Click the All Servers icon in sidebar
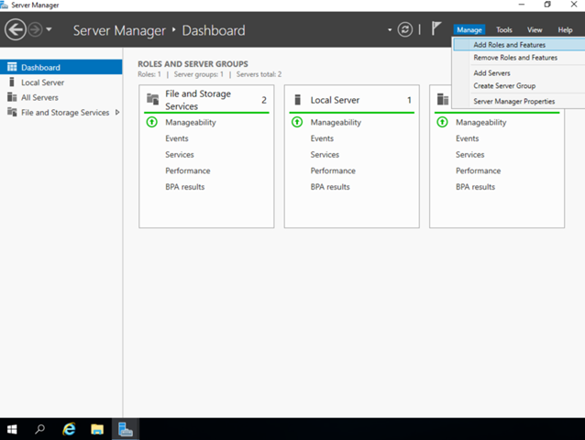This screenshot has height=440, width=585. 12,97
